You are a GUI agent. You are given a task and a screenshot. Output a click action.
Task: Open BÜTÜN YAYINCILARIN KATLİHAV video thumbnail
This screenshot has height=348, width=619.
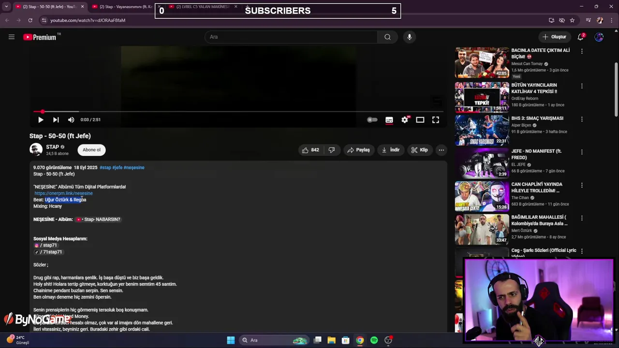(x=482, y=97)
